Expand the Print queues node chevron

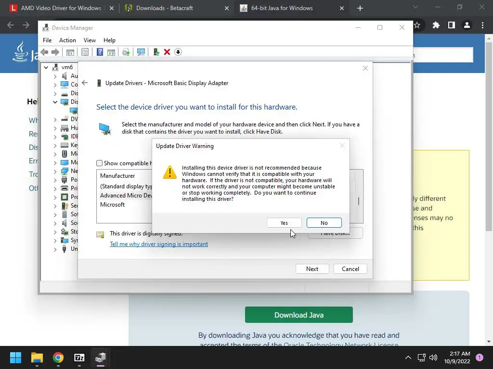pos(55,188)
